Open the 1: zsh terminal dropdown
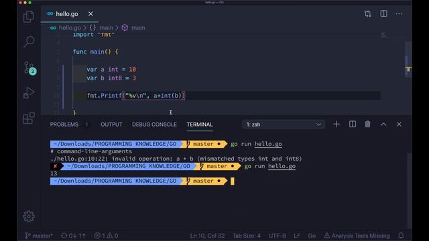The width and height of the screenshot is (429, 241). [284, 125]
